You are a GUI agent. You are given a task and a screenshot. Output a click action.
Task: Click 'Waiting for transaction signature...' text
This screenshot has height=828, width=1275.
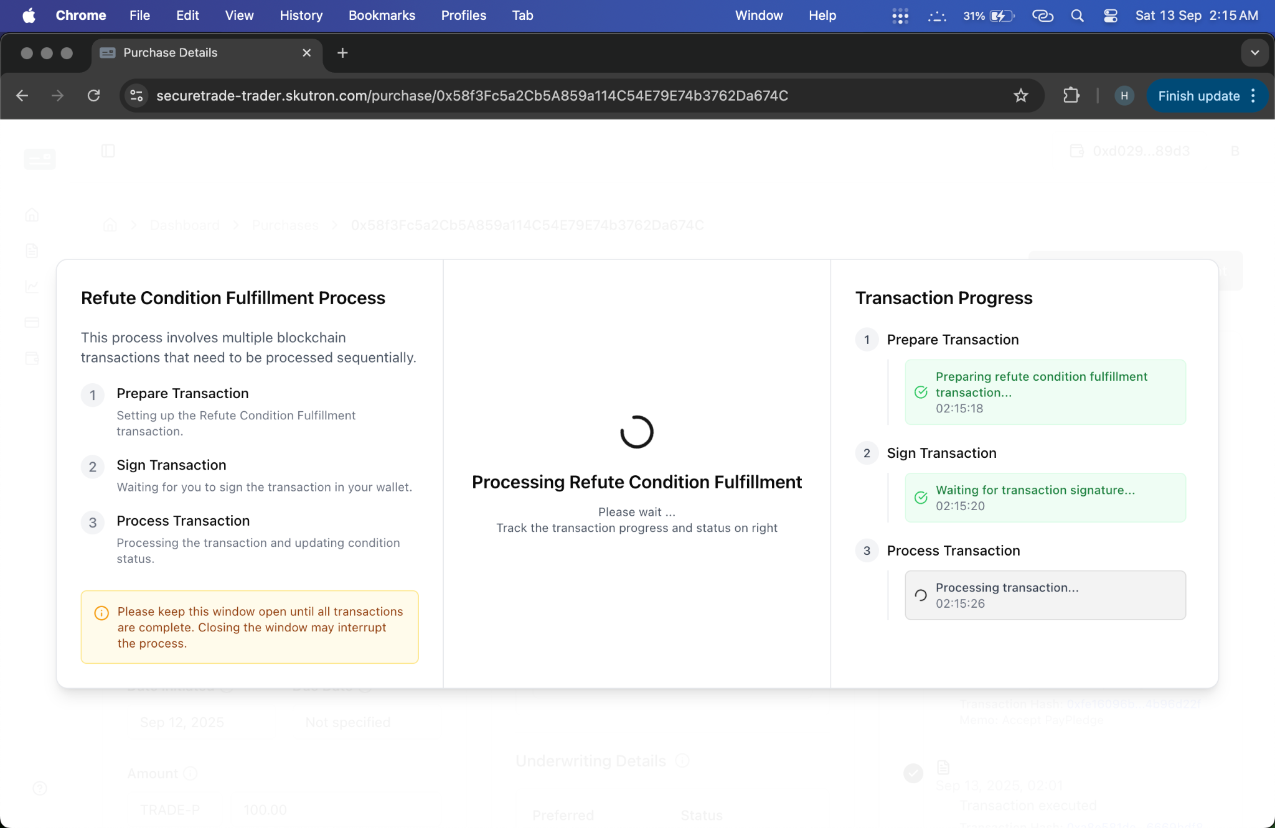pyautogui.click(x=1035, y=490)
